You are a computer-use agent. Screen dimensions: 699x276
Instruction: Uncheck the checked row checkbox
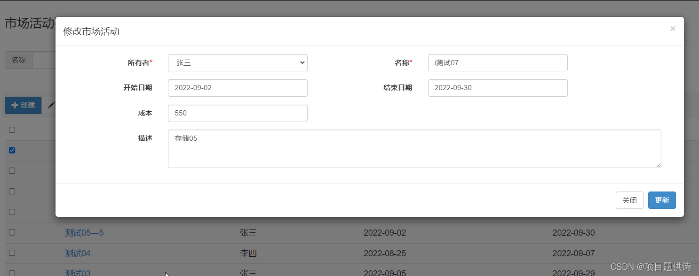coord(12,150)
